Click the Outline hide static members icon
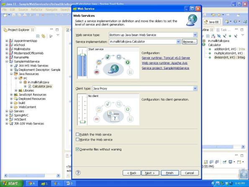The width and height of the screenshot is (249, 187). click(x=224, y=36)
